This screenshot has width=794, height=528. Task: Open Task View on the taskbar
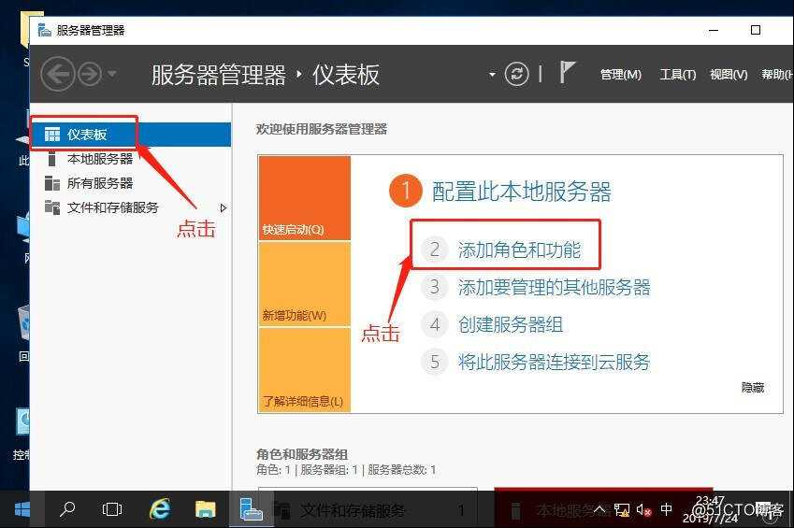(112, 509)
